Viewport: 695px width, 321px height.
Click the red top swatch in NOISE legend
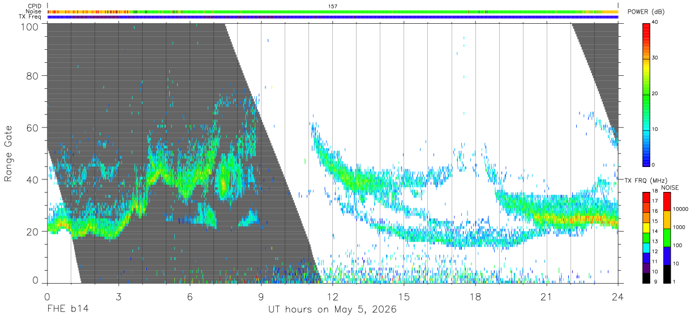[x=667, y=202]
